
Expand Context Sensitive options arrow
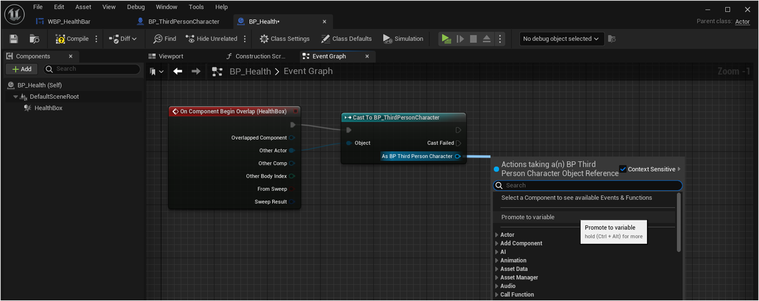click(679, 169)
